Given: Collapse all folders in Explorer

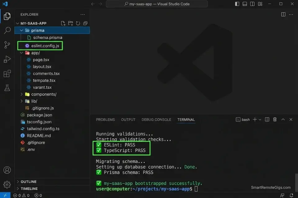Looking at the screenshot, I should click(x=85, y=23).
